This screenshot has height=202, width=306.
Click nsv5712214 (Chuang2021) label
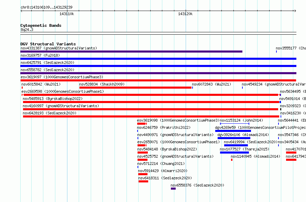(161, 164)
